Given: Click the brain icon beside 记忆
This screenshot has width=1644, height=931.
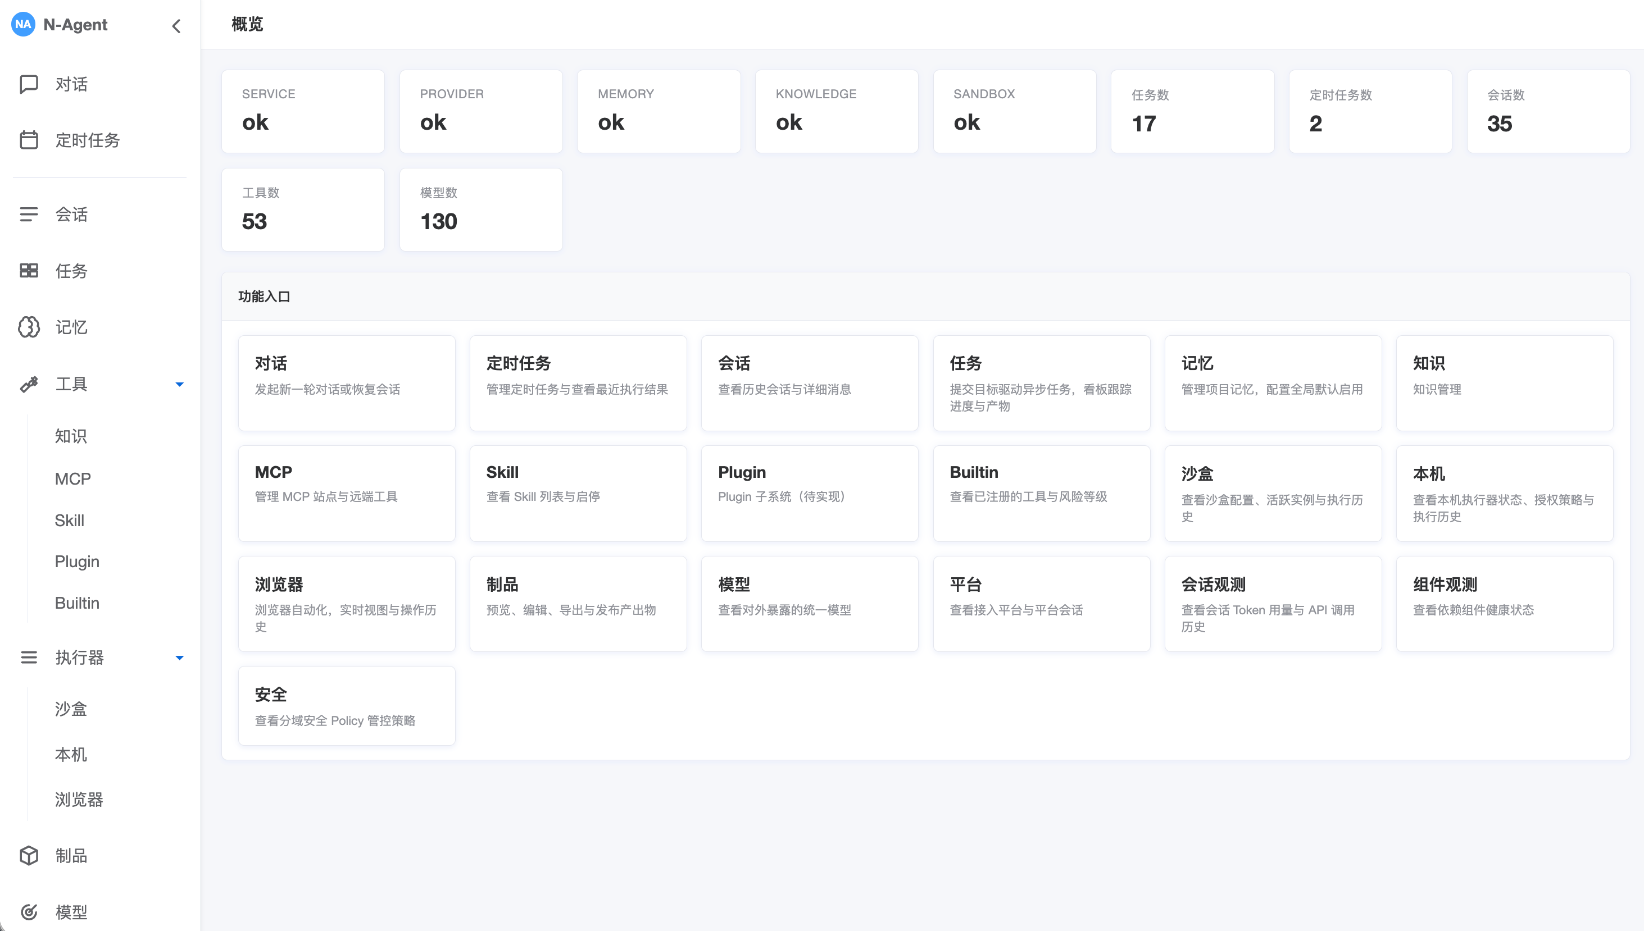Looking at the screenshot, I should pos(29,327).
